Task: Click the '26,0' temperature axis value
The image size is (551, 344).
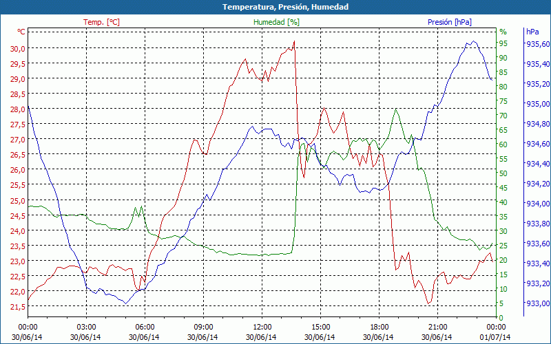Action: coord(17,170)
